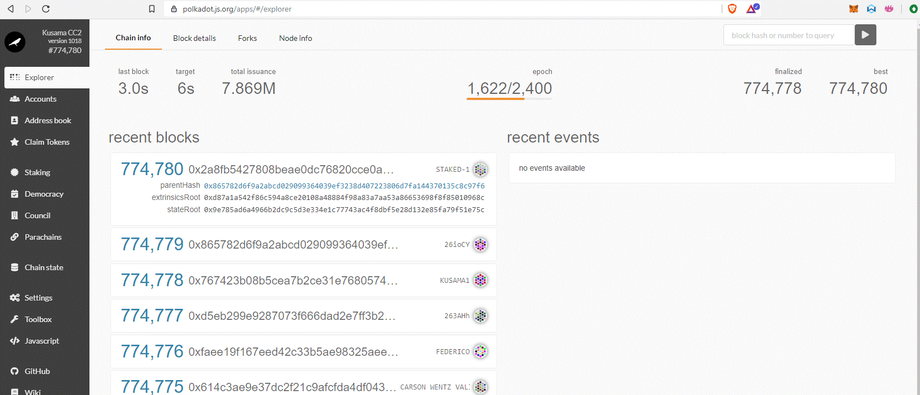
Task: Click the 26ioCY validator identicon
Action: pyautogui.click(x=480, y=244)
